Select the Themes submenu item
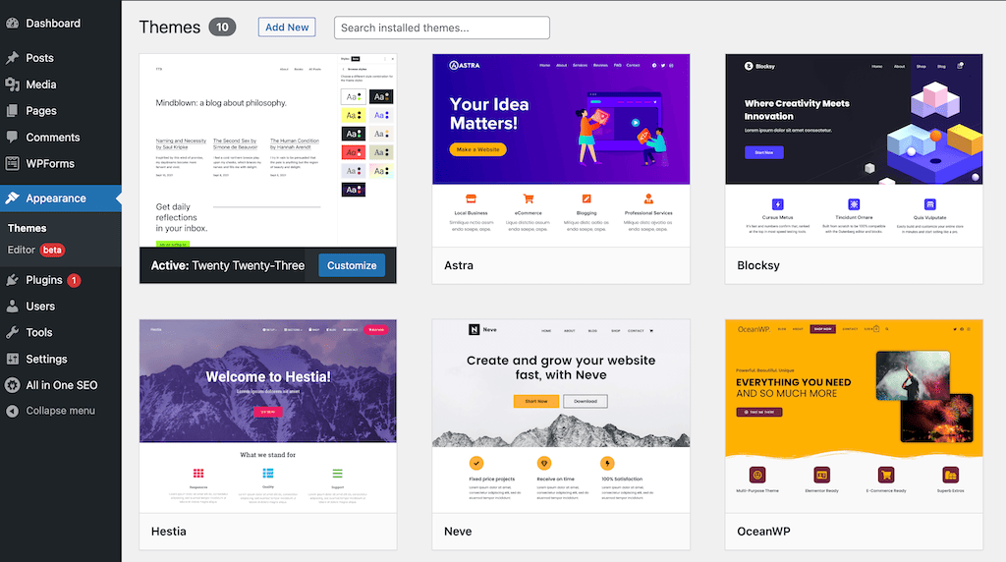Screen dimensions: 1006x562 pos(27,228)
